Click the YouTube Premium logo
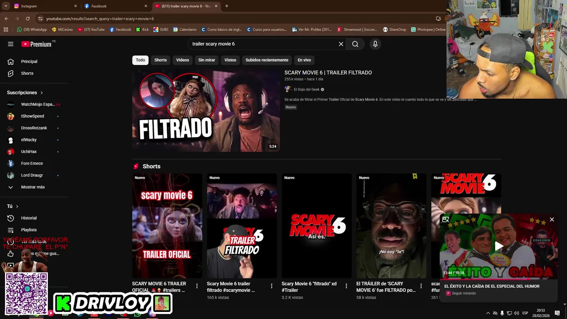567x319 pixels. [x=36, y=44]
